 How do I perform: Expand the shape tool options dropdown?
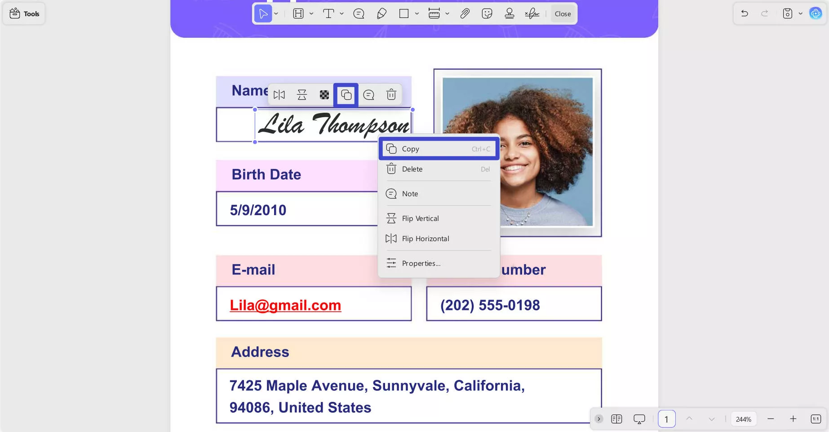(417, 13)
